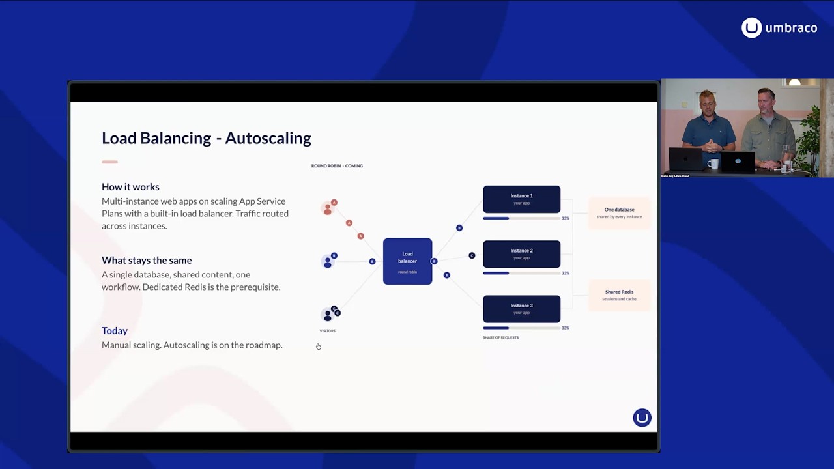
Task: Select the blue visitor B avatar
Action: pyautogui.click(x=328, y=261)
